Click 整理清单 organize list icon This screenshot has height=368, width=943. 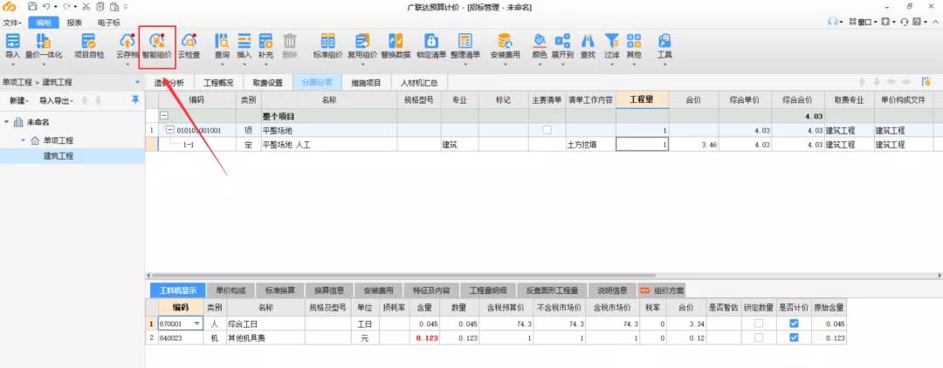tap(465, 41)
